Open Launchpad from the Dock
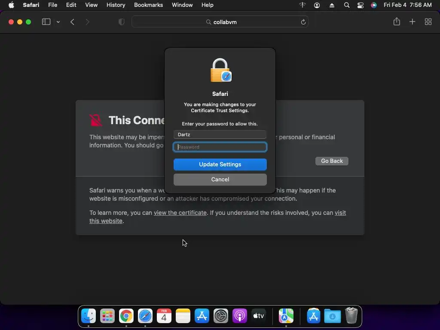Viewport: 440px width, 330px height. click(x=107, y=316)
